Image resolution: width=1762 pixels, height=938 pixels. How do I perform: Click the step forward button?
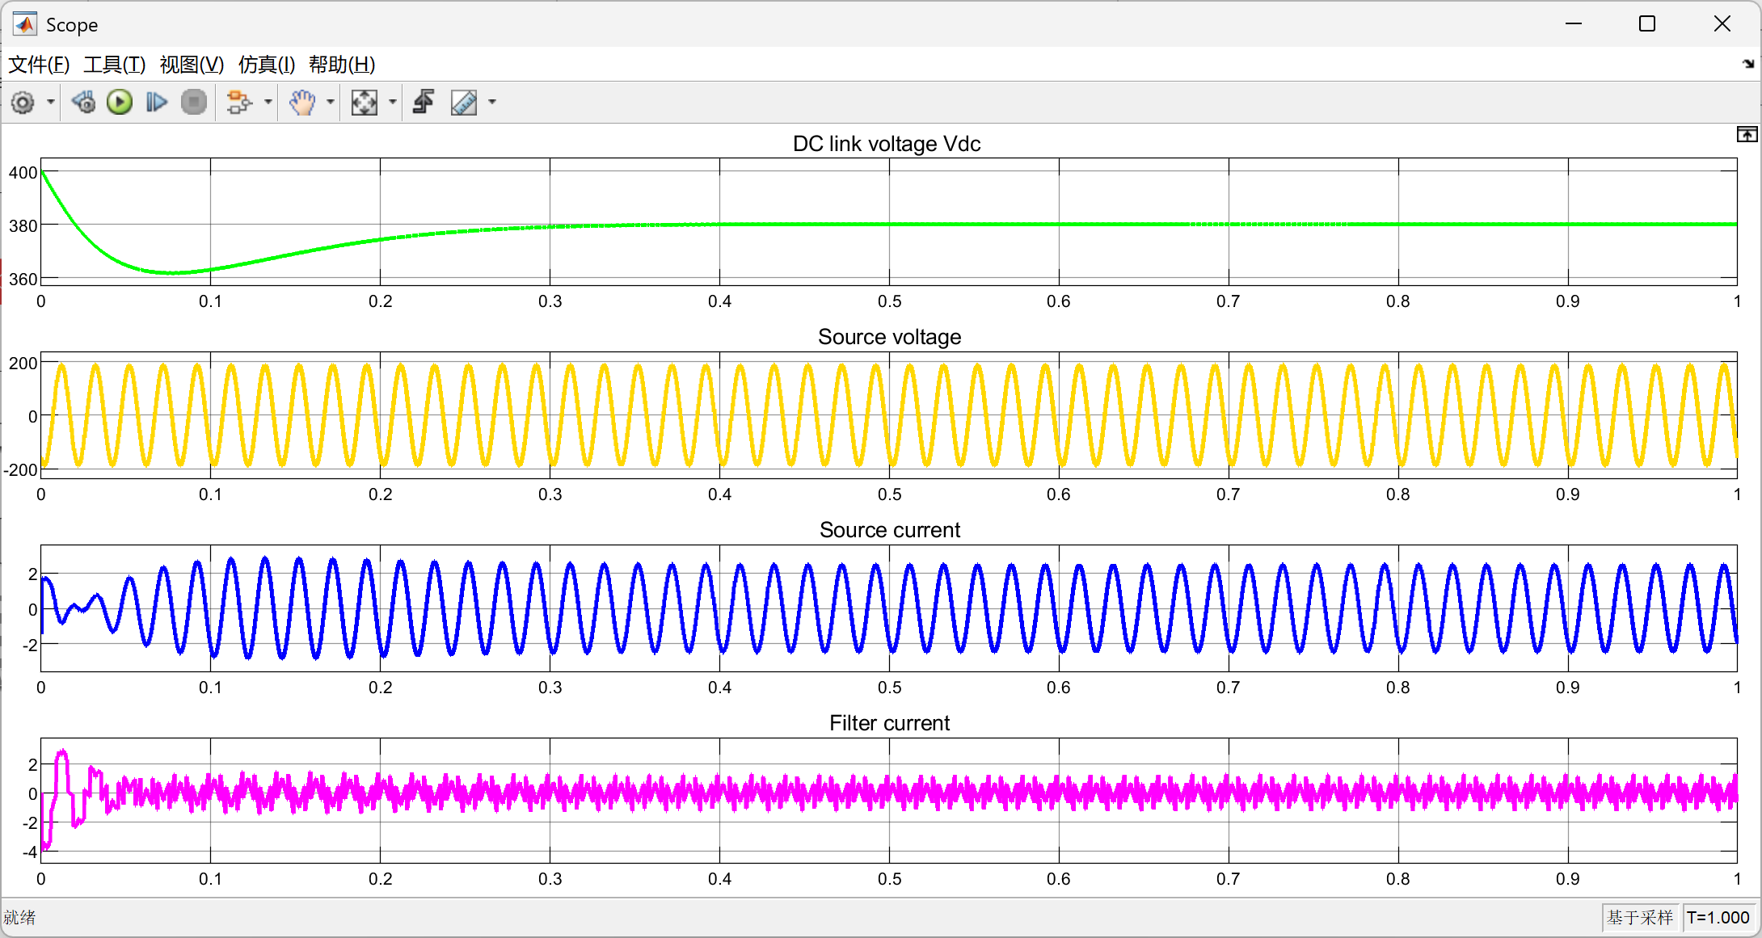156,103
